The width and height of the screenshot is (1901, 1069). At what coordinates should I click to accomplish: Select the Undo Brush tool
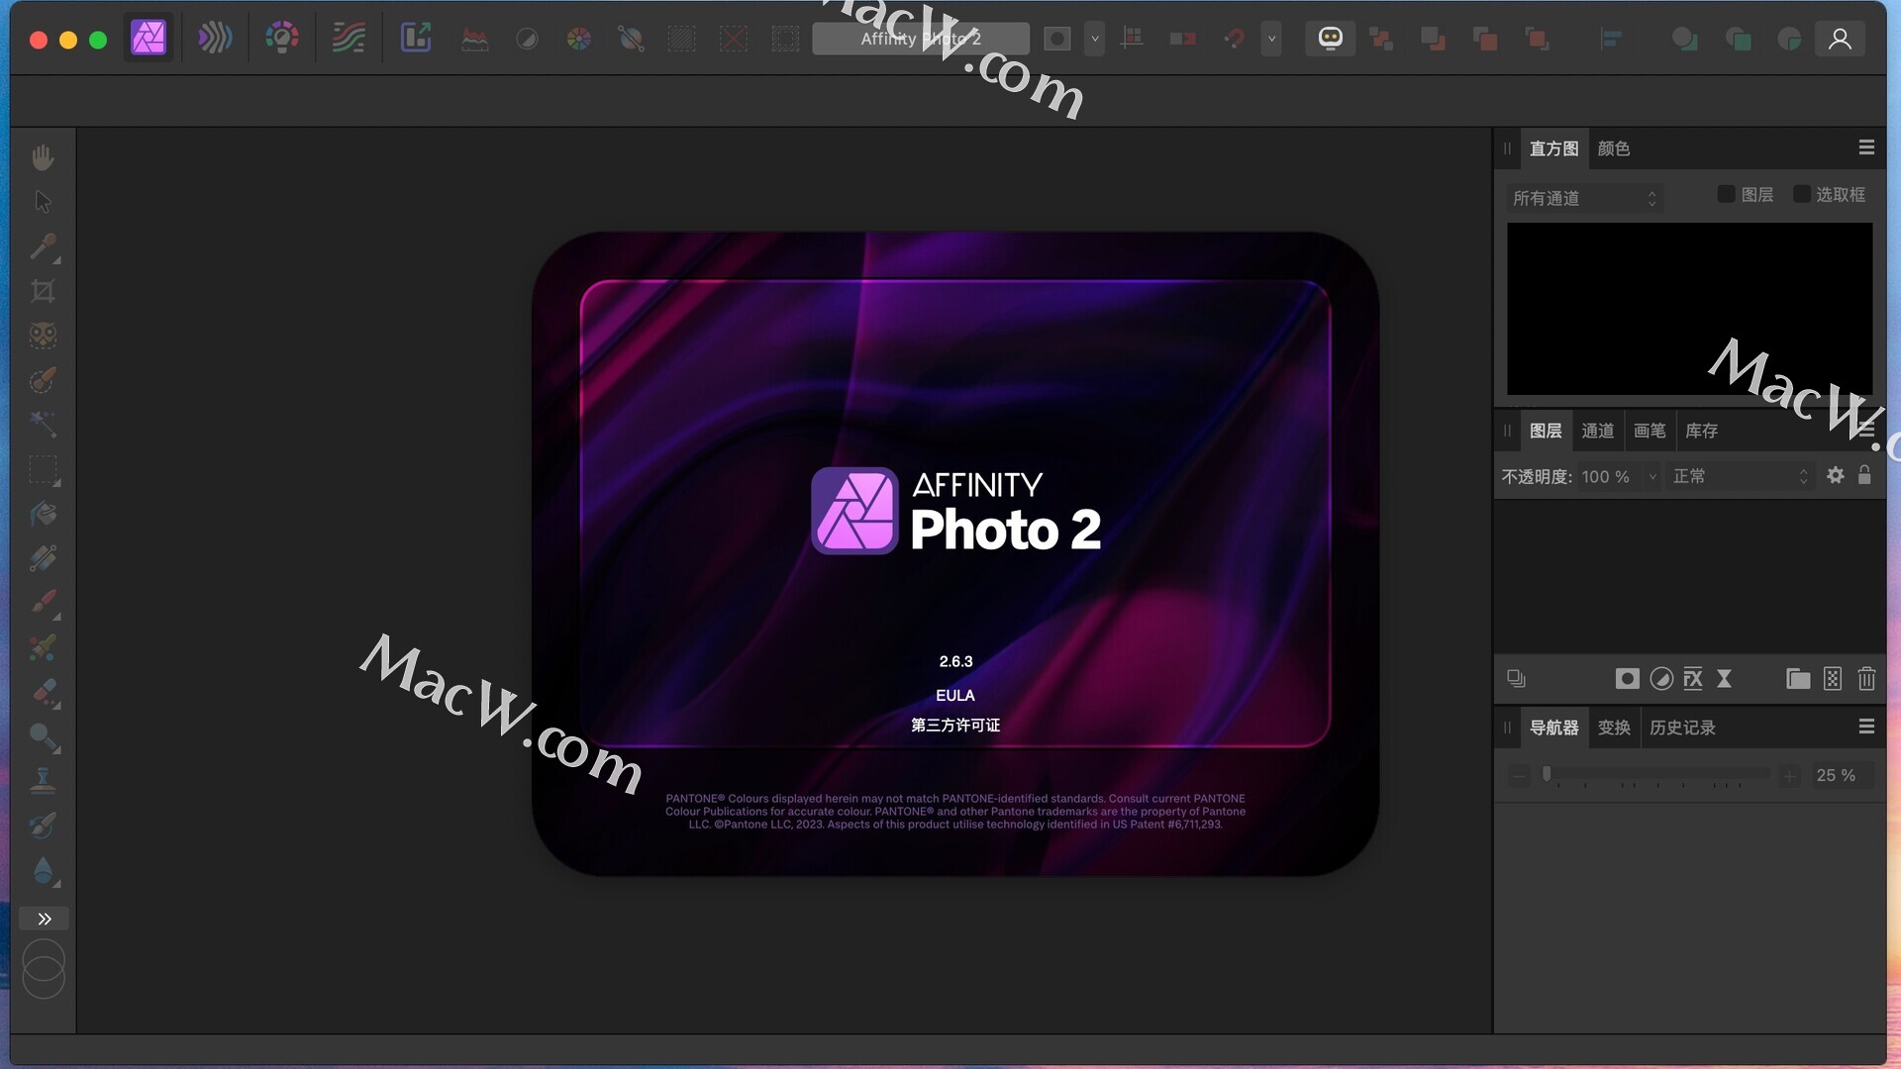(43, 826)
